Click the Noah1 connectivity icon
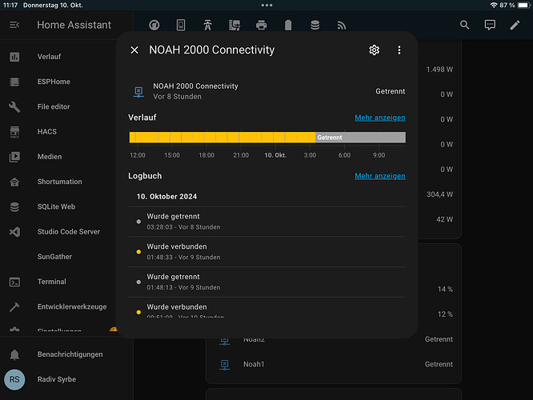Image resolution: width=533 pixels, height=400 pixels. [x=225, y=365]
